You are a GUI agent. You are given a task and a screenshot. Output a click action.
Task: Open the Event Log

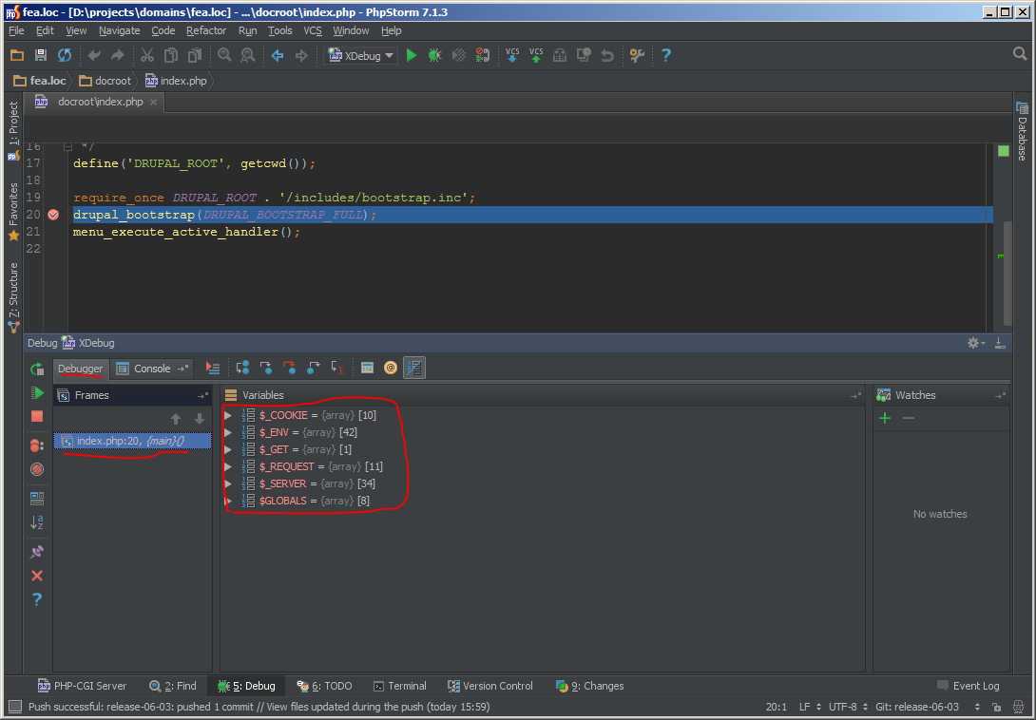click(968, 687)
